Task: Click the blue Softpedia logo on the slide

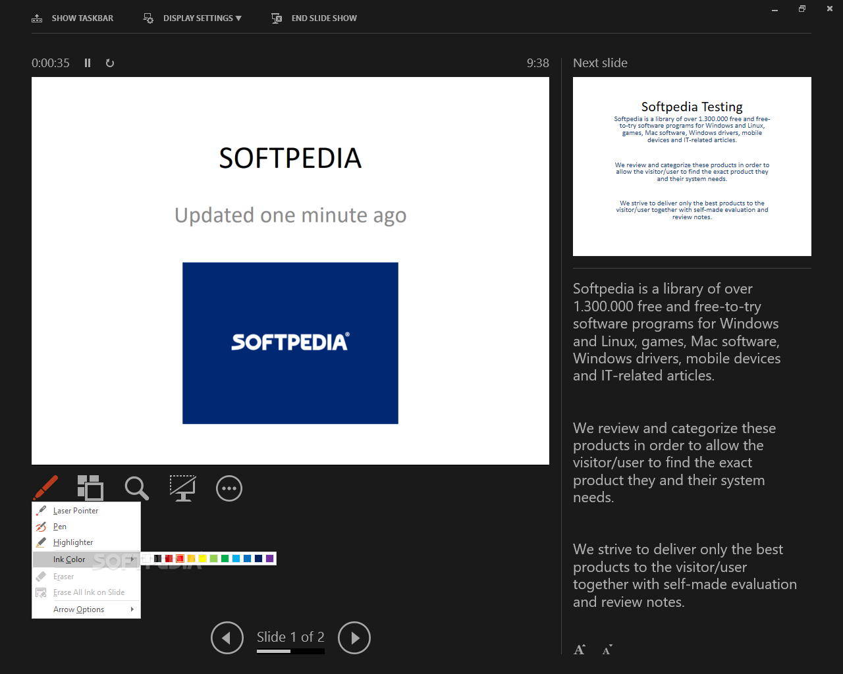Action: click(x=290, y=343)
